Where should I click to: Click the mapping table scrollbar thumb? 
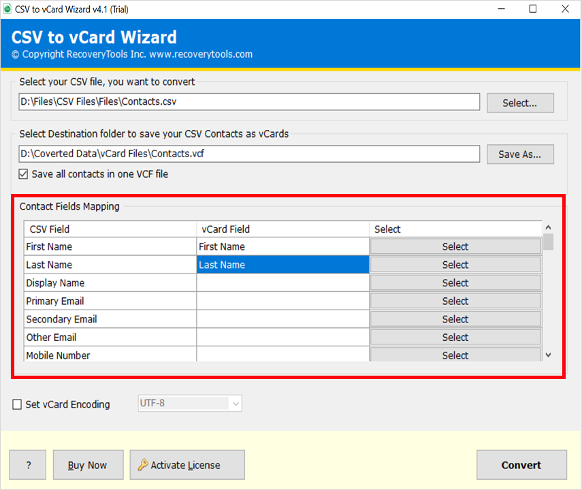[x=548, y=242]
